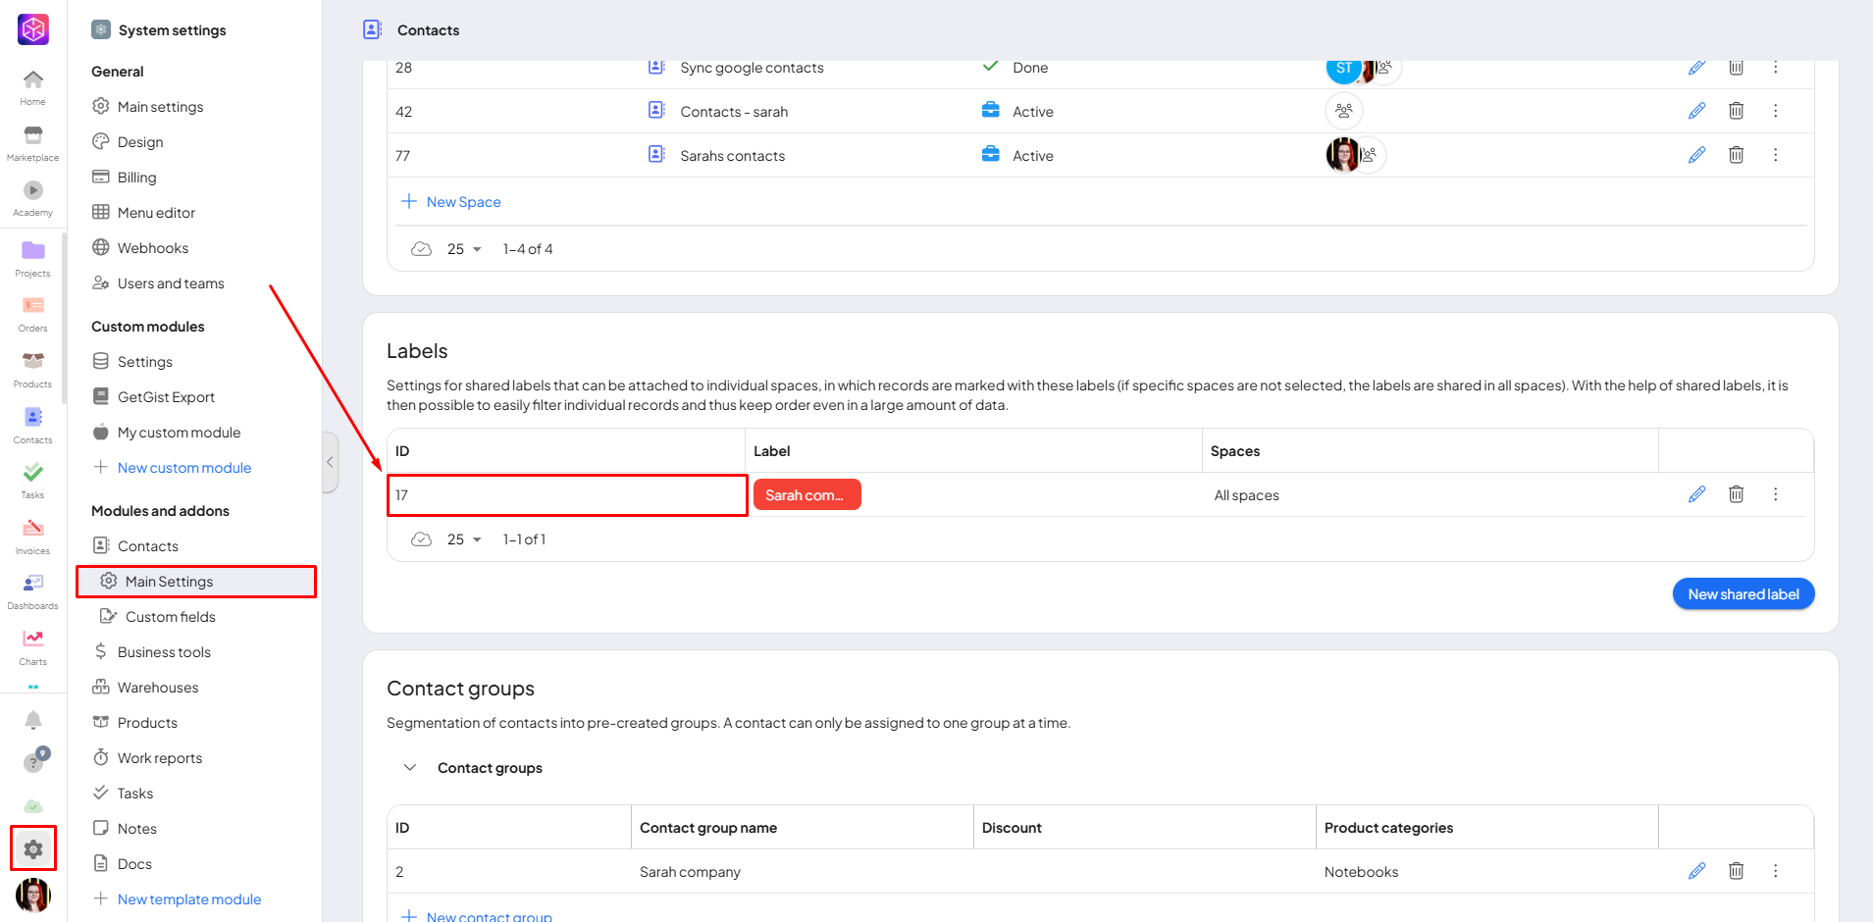Viewport: 1873px width, 922px height.
Task: Open rows-per-page dropdown in spaces table
Action: pos(464,249)
